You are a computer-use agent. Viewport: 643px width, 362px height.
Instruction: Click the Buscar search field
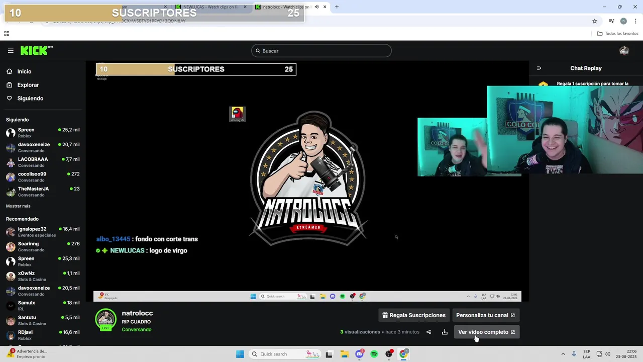[321, 51]
